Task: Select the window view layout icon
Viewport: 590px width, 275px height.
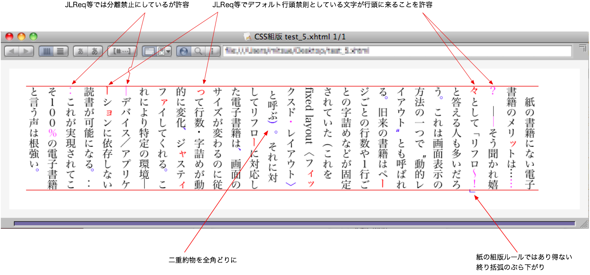Action: [149, 51]
